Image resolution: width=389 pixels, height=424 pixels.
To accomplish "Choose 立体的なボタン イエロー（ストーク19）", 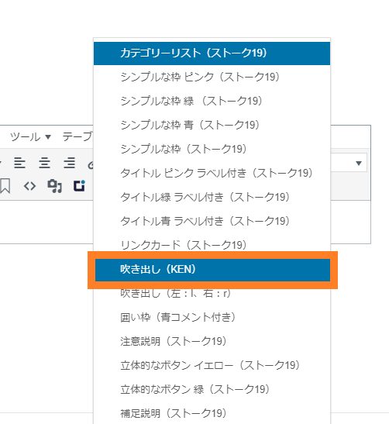I will [x=212, y=365].
